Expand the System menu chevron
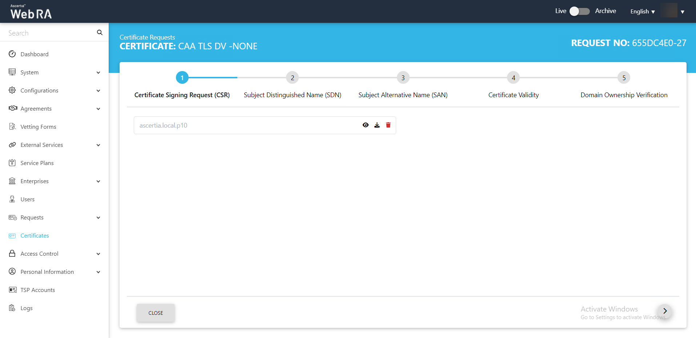The height and width of the screenshot is (338, 696). tap(98, 73)
